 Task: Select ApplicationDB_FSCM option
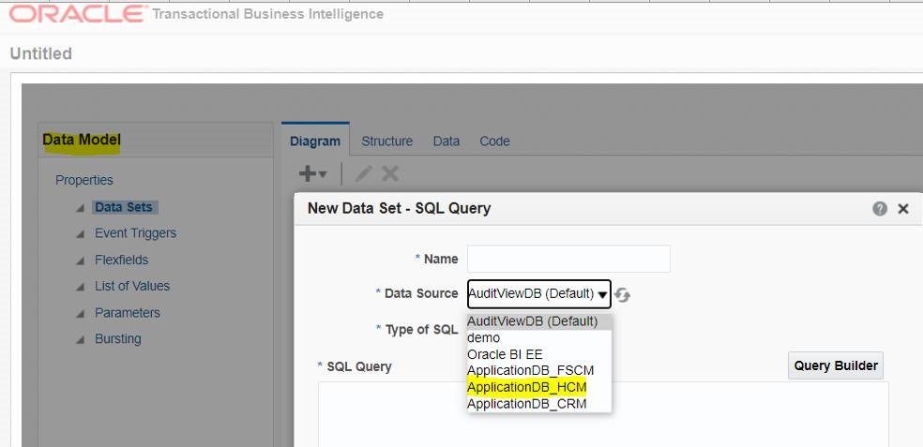[539, 370]
